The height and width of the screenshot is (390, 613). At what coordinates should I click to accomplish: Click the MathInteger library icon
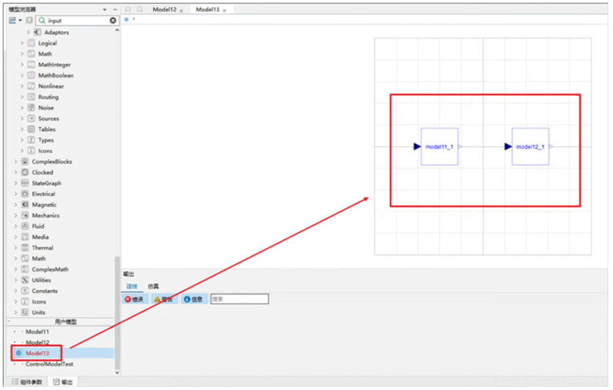click(31, 65)
